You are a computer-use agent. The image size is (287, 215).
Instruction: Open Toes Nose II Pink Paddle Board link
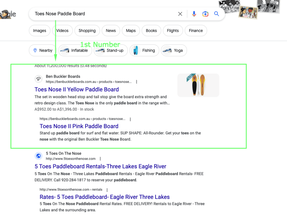(79, 126)
